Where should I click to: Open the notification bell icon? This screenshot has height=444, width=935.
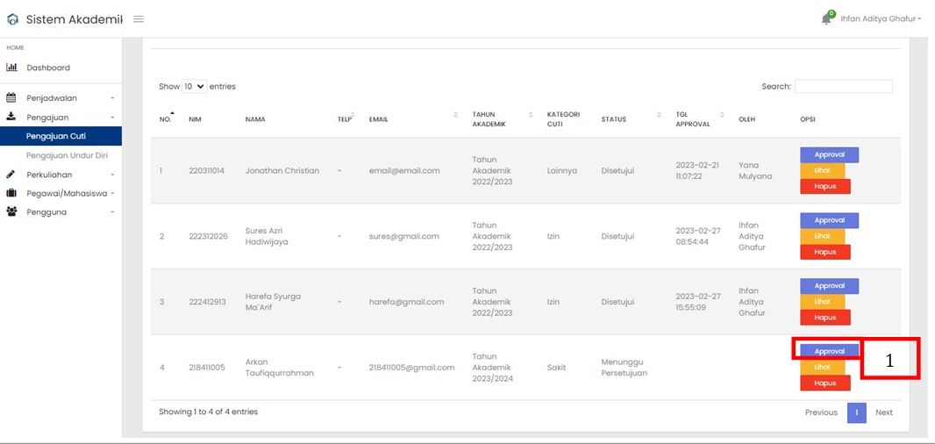click(x=825, y=19)
